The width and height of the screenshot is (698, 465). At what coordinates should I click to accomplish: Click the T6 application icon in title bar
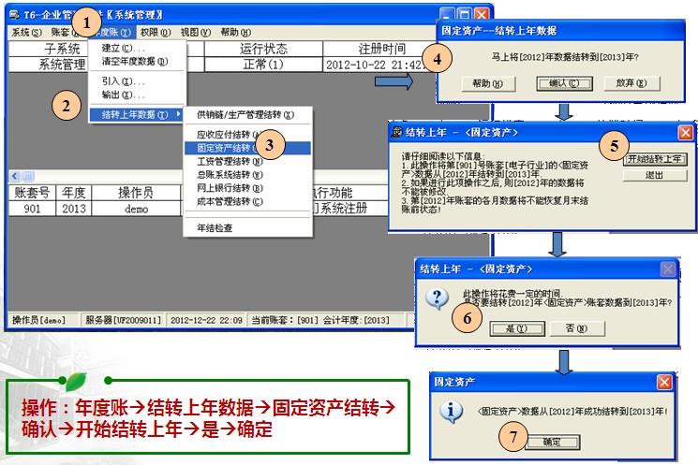tap(16, 16)
